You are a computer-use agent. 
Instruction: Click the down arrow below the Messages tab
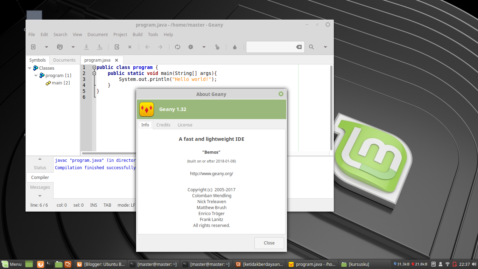40,196
